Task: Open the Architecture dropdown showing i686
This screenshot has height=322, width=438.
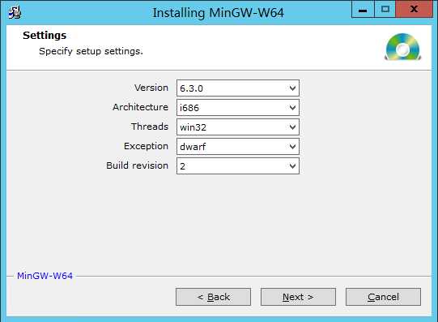Action: pos(238,107)
